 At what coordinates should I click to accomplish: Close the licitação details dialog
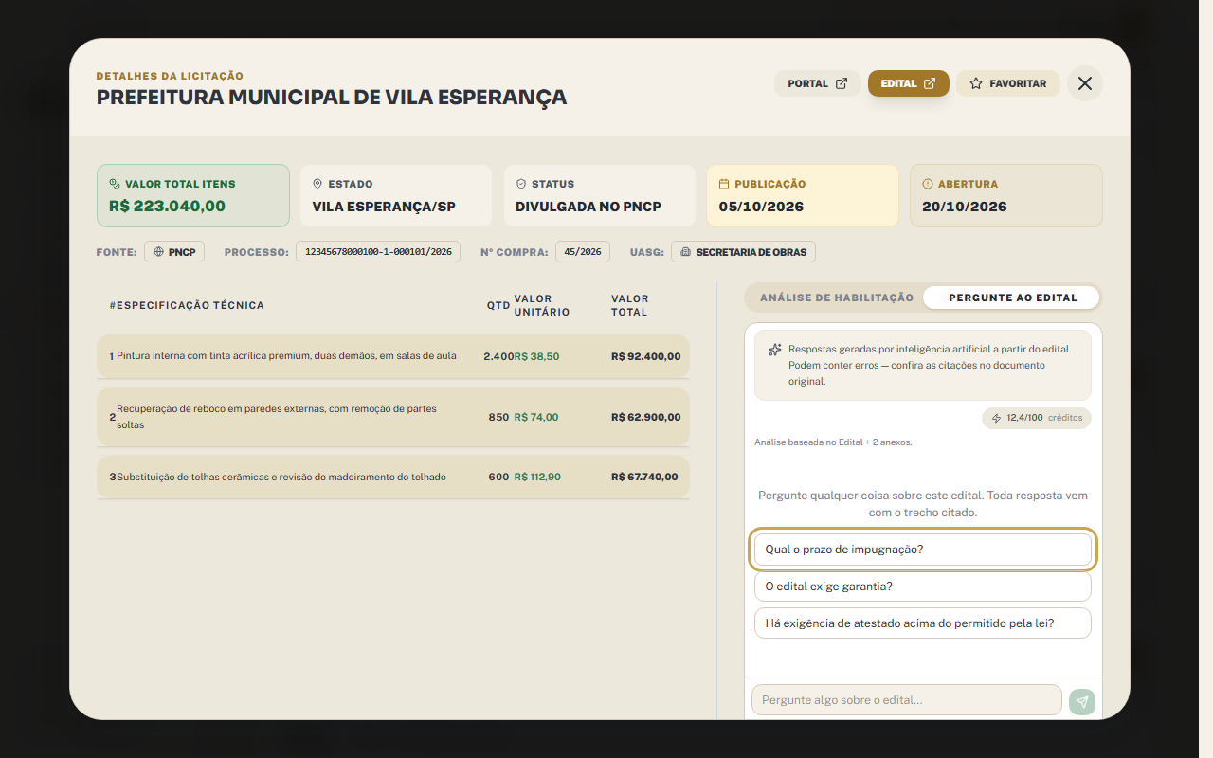(1085, 83)
